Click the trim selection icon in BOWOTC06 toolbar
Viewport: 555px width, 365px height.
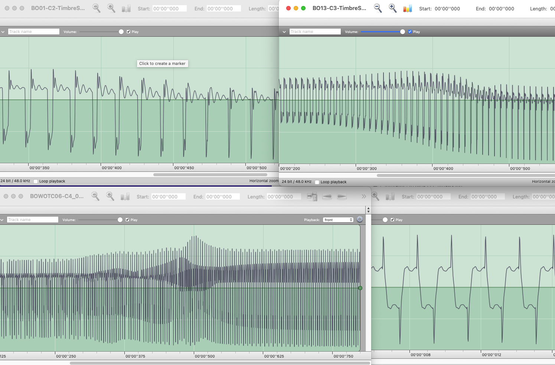coord(312,197)
